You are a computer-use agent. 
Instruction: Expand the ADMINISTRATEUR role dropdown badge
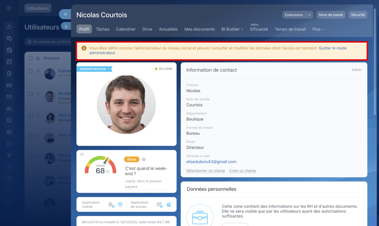click(94, 69)
